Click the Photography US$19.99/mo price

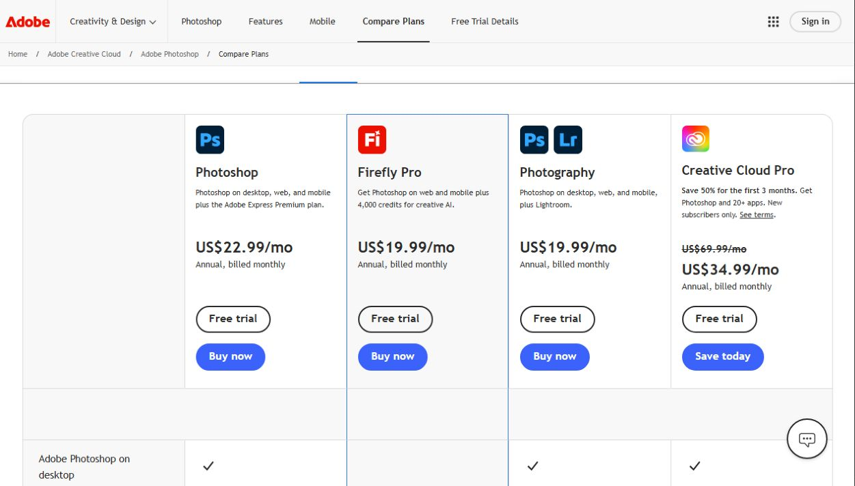pos(568,247)
